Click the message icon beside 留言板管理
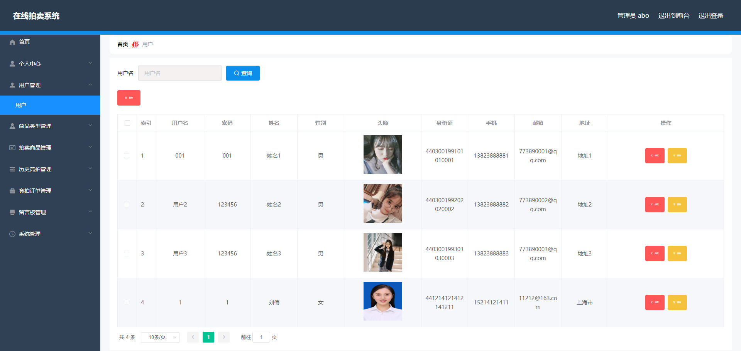This screenshot has height=351, width=741. pos(12,212)
